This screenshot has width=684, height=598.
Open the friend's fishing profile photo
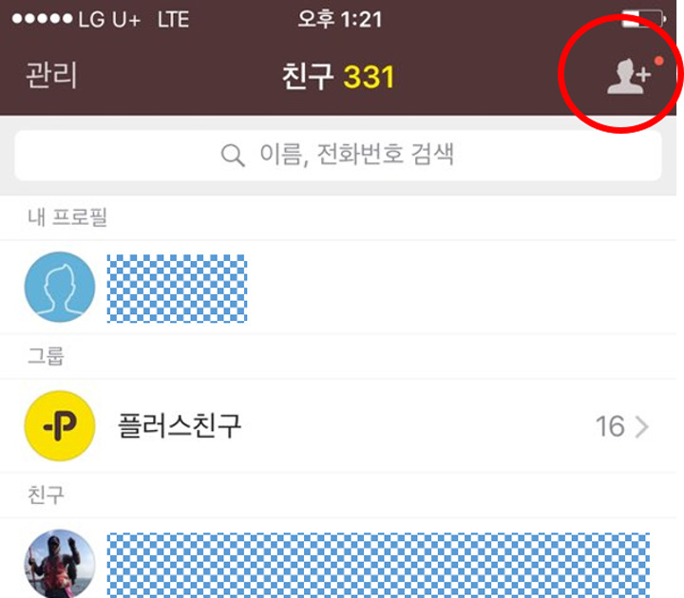pyautogui.click(x=60, y=564)
